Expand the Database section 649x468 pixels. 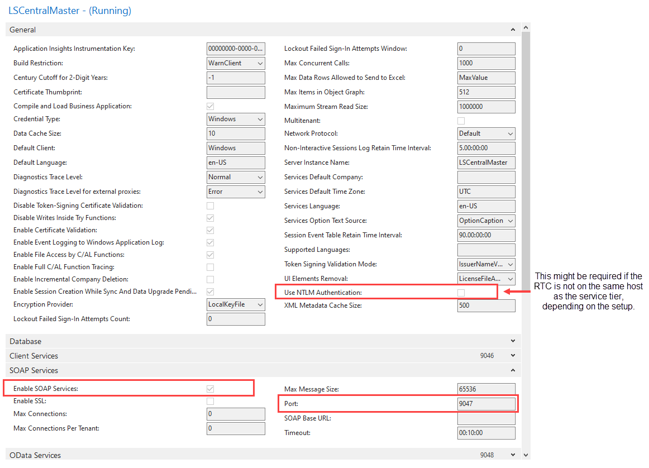[x=513, y=341]
